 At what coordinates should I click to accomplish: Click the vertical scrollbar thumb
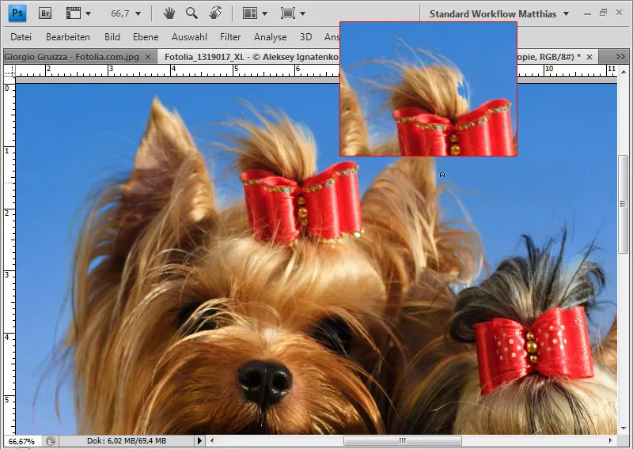pyautogui.click(x=624, y=204)
